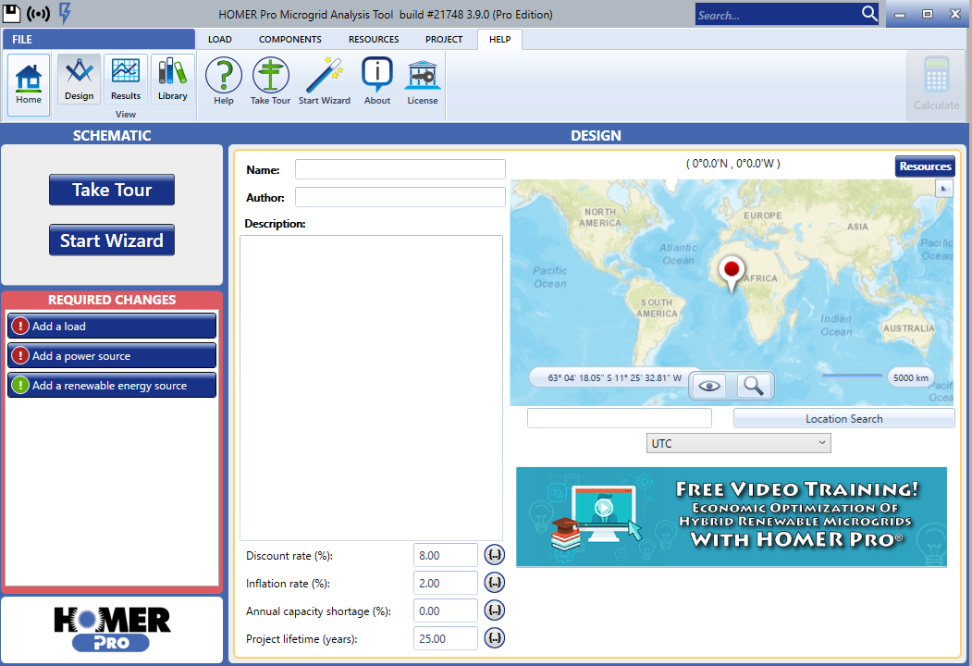972x666 pixels.
Task: Click the map coordinates readout
Action: point(614,377)
